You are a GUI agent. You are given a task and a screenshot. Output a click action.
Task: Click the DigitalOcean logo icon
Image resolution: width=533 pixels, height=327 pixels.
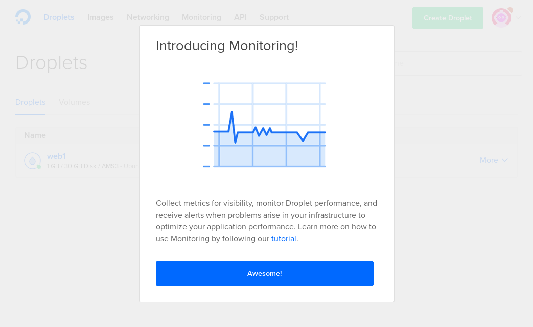[x=23, y=17]
